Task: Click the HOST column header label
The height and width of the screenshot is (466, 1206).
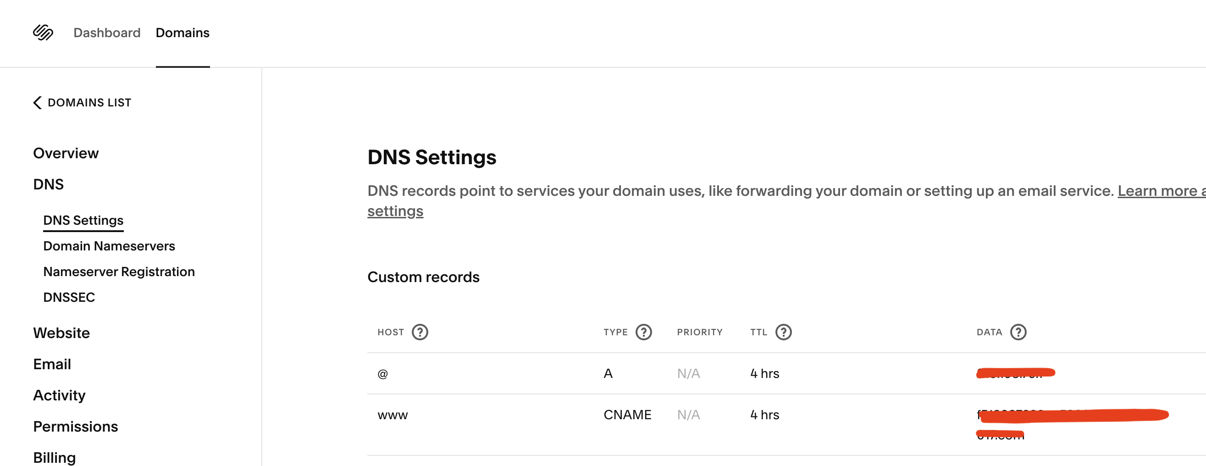Action: coord(390,332)
